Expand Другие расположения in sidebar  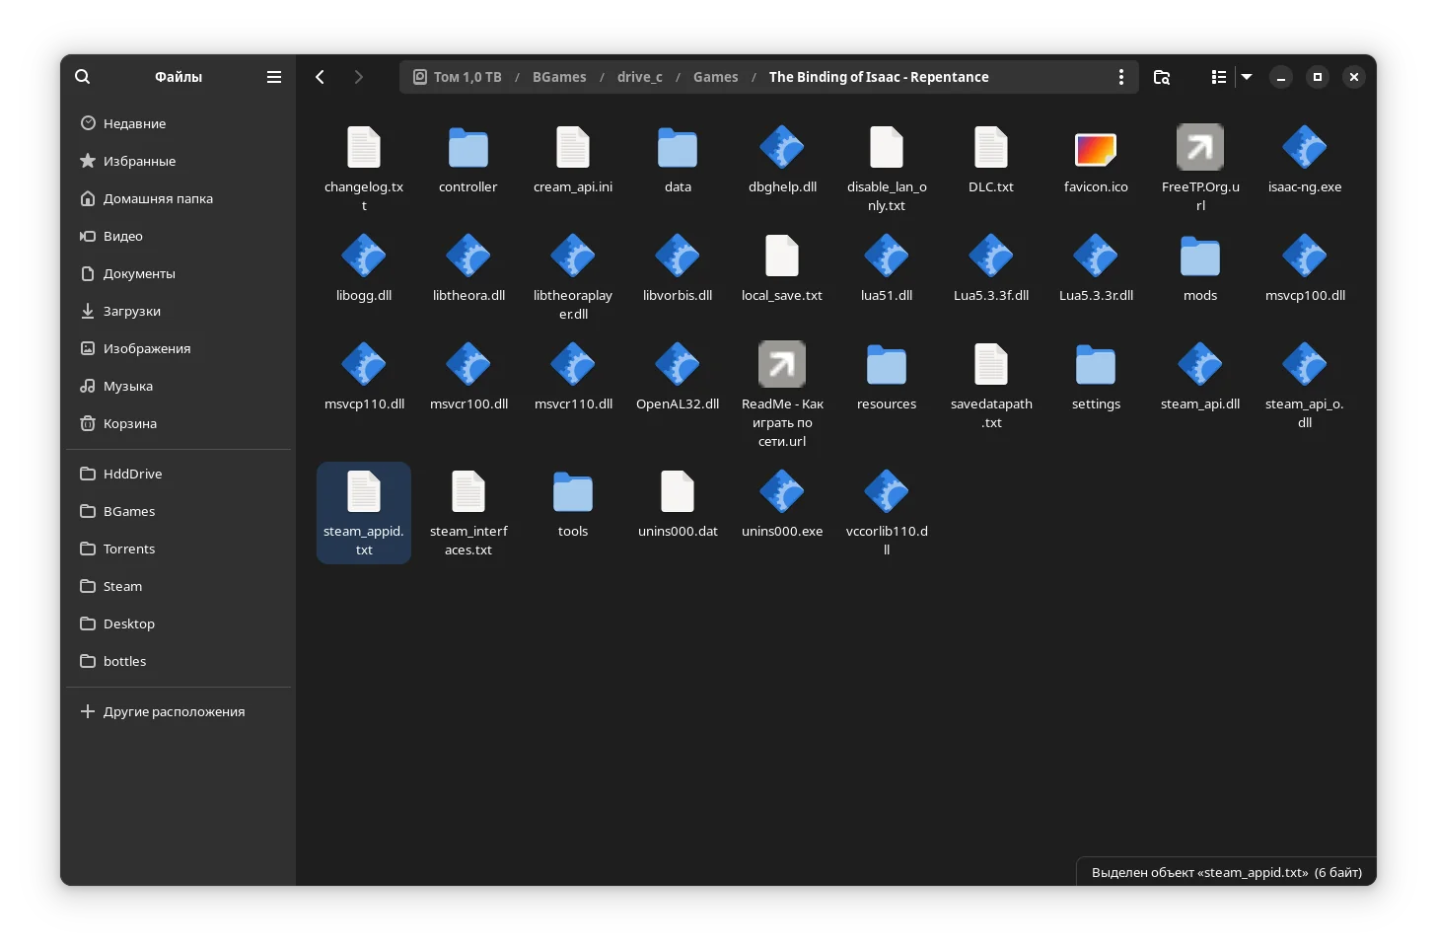[174, 711]
